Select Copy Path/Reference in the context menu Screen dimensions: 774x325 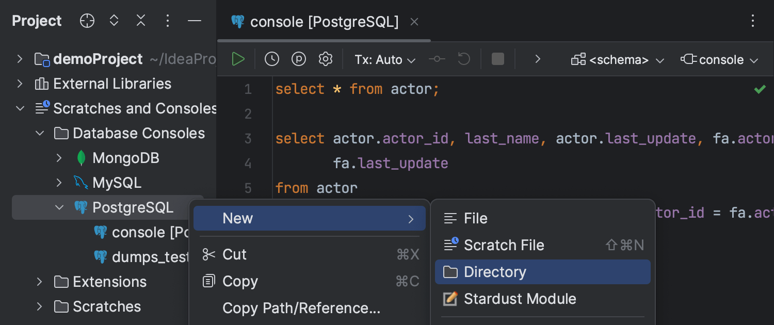[301, 308]
